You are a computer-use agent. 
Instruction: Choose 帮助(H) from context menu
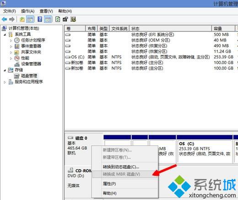pyautogui.click(x=125, y=193)
